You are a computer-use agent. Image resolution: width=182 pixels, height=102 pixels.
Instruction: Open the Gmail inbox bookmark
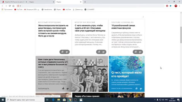32,9
